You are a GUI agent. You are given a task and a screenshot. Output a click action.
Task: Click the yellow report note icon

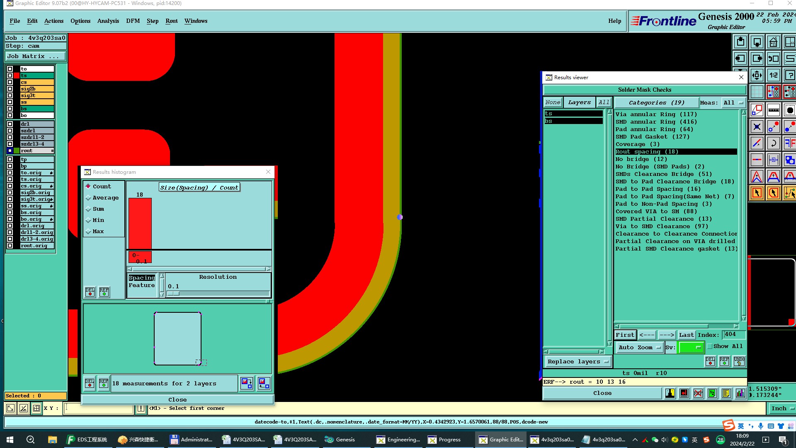coord(726,393)
